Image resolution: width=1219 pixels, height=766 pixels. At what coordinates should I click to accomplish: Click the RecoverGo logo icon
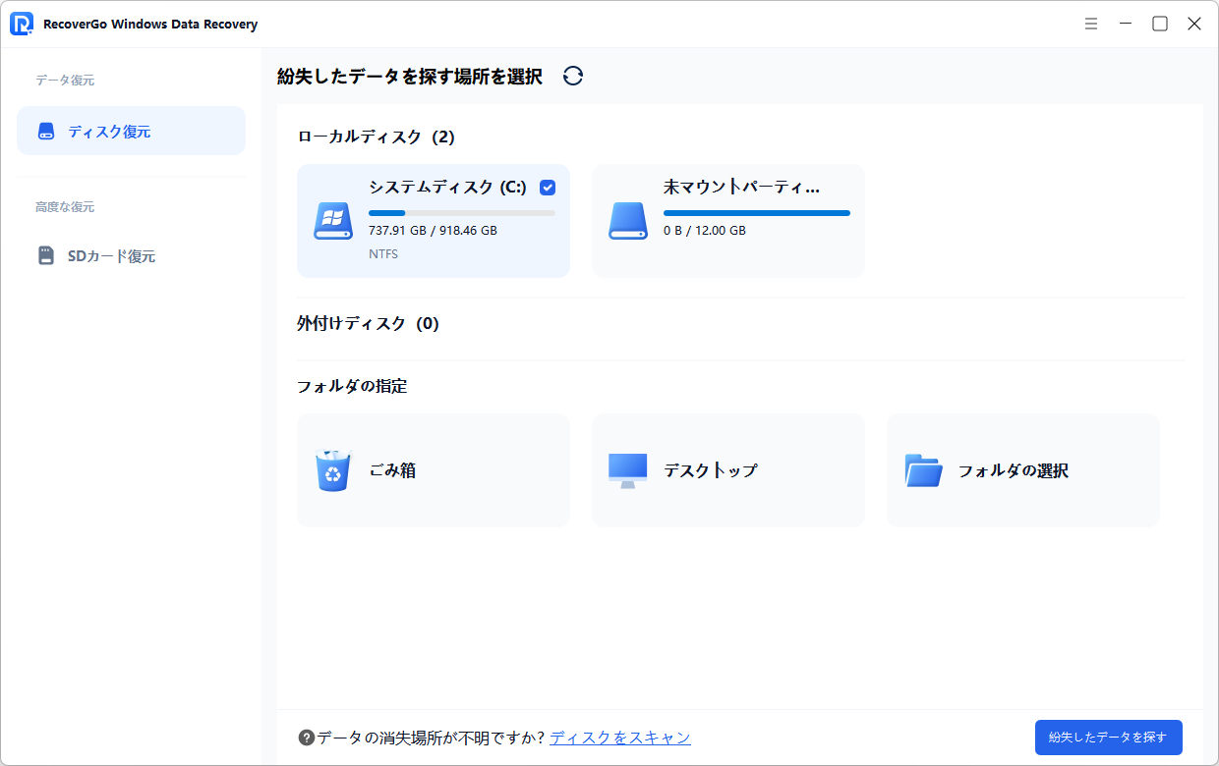[20, 23]
